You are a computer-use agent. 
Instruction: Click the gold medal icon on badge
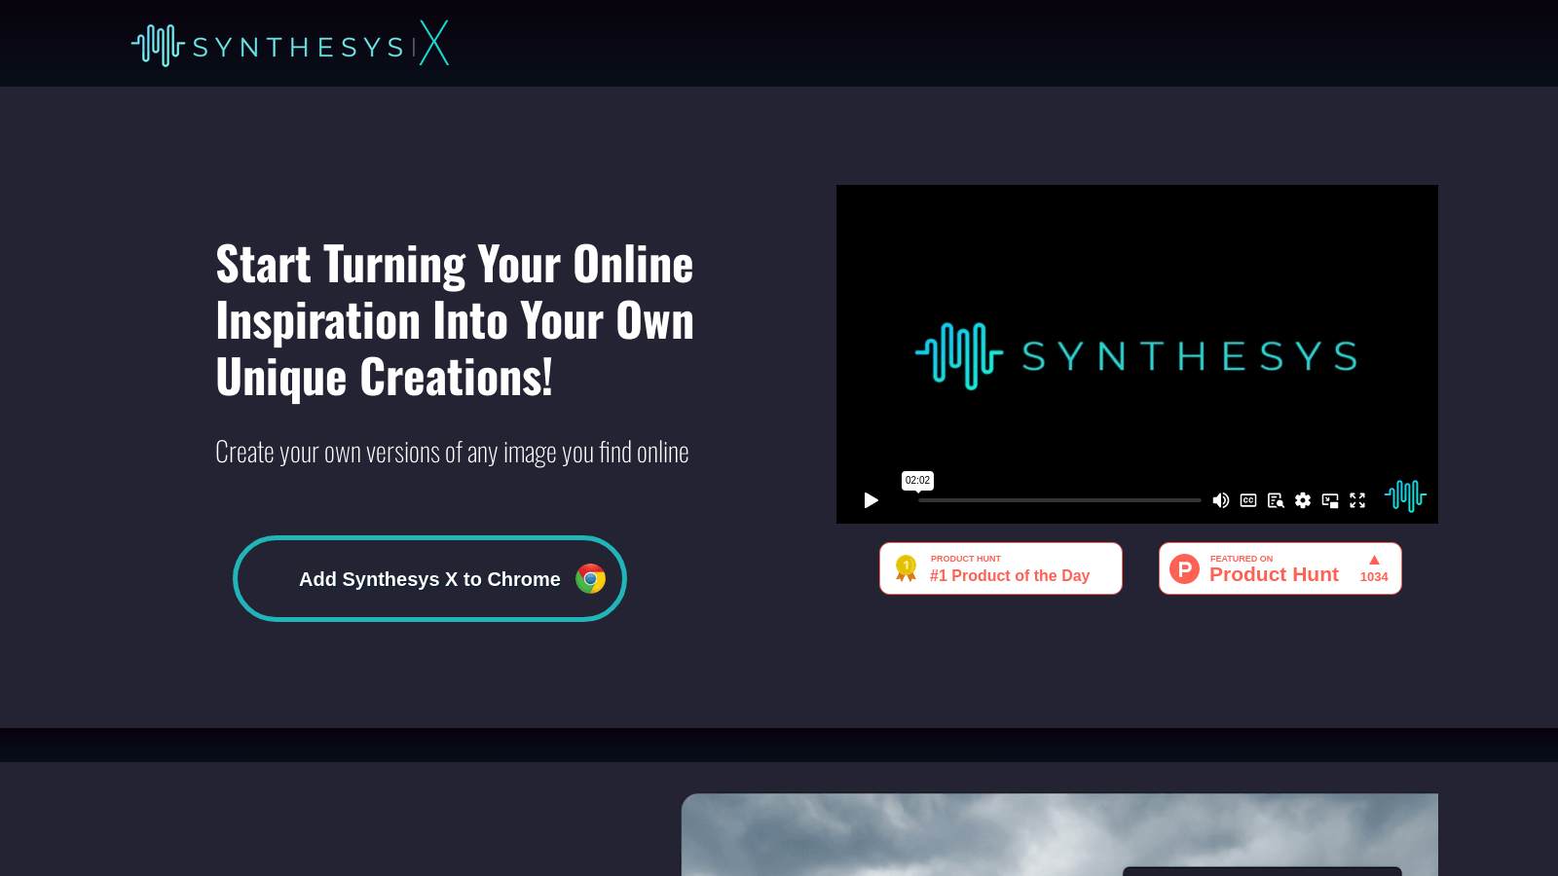[x=906, y=568]
